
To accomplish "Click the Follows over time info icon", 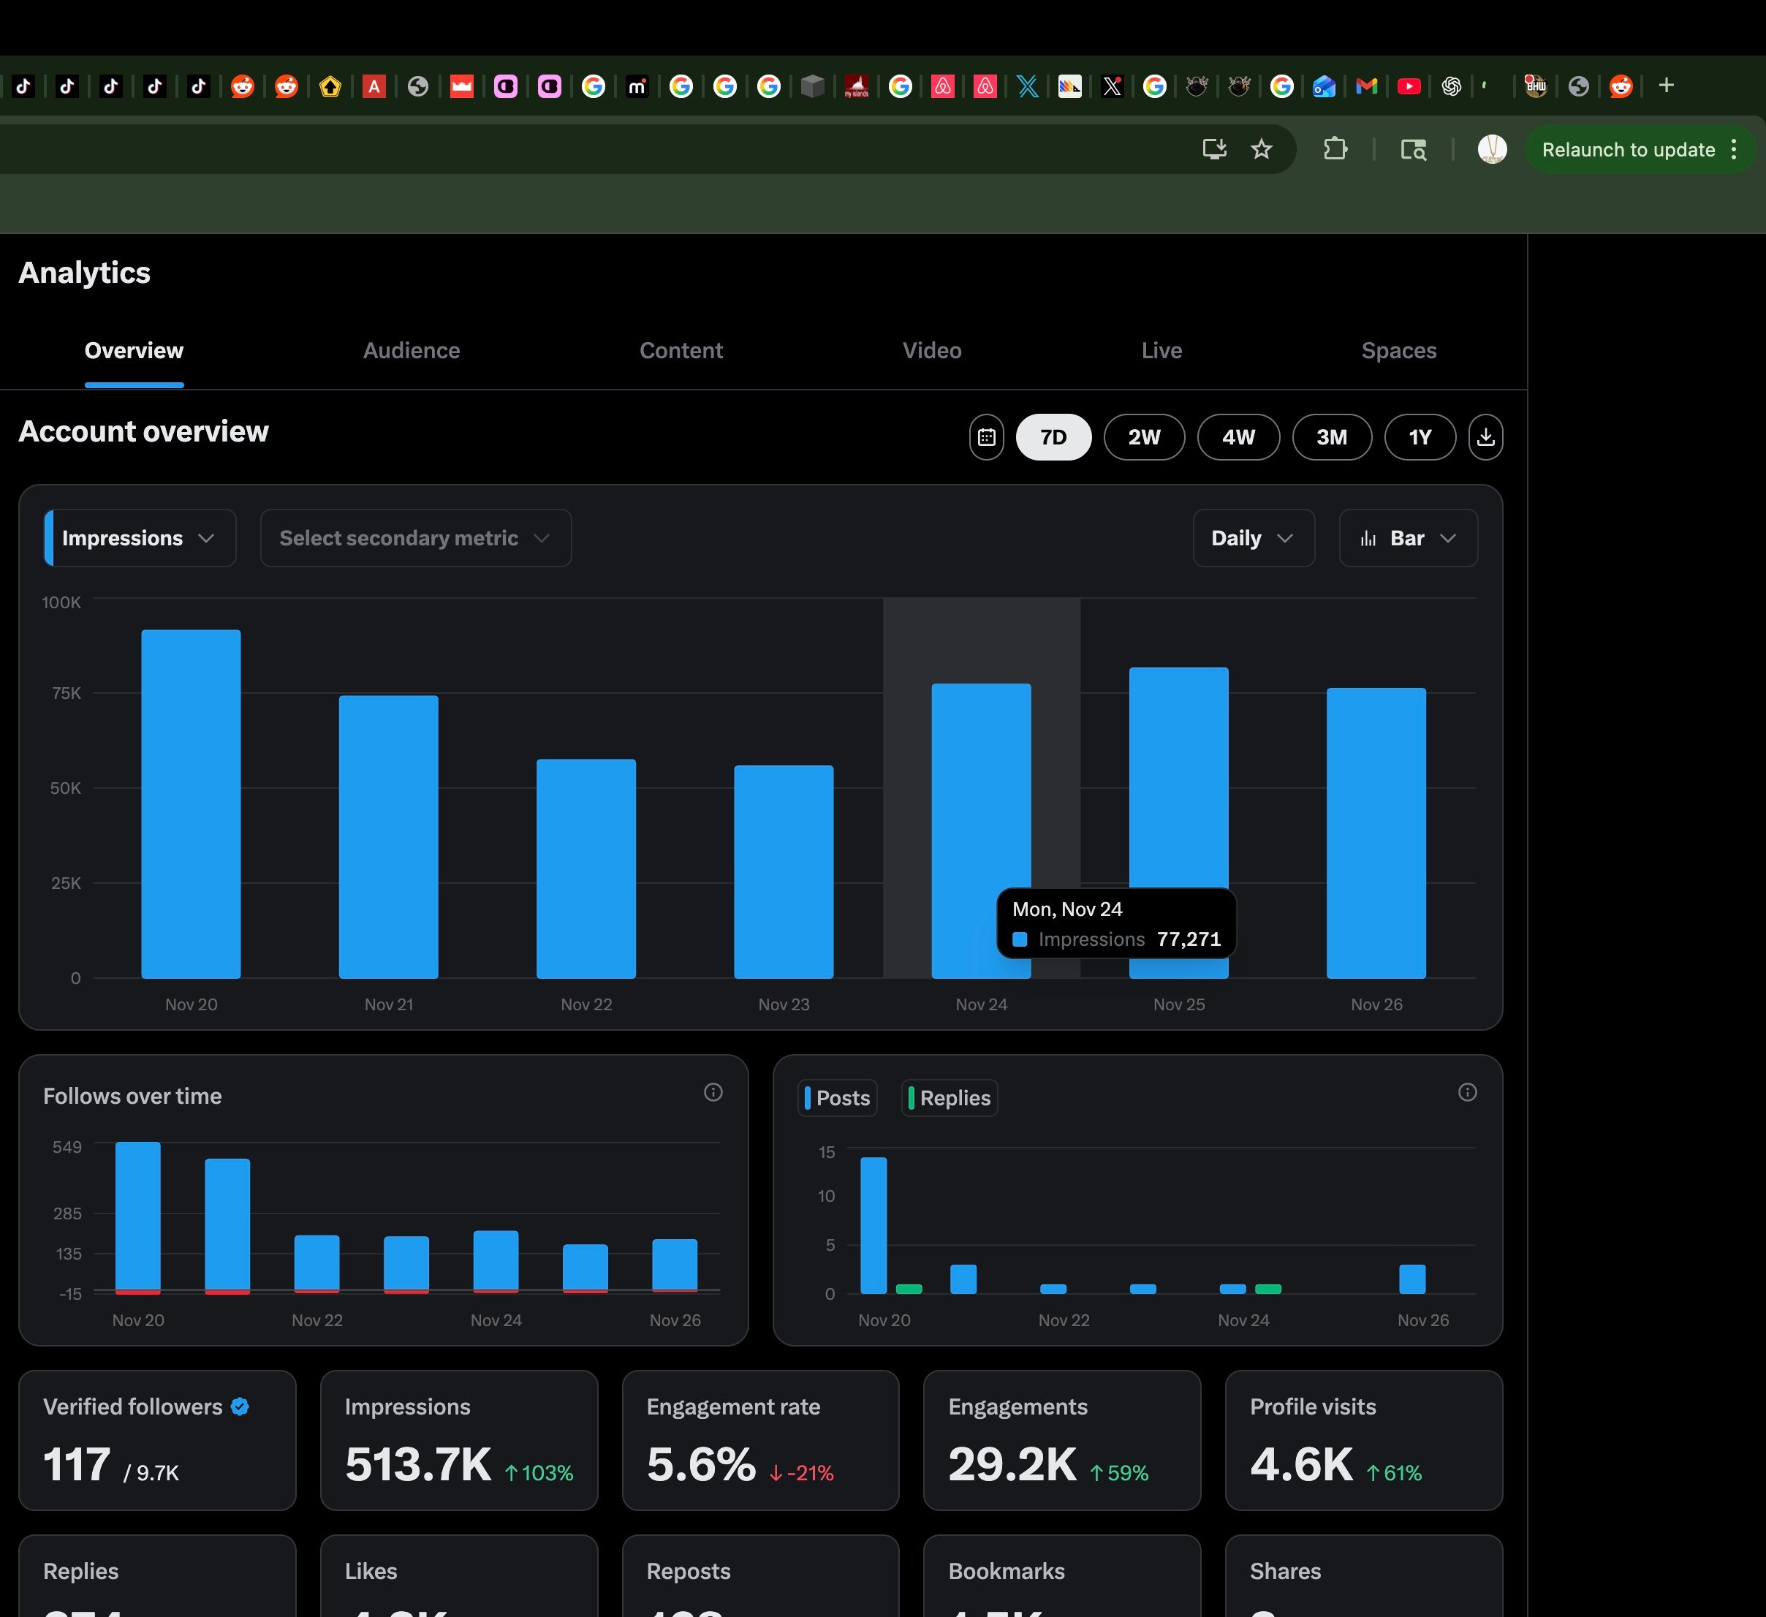I will pos(713,1092).
